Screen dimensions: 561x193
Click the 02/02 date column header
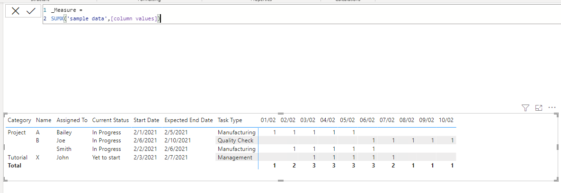[288, 120]
